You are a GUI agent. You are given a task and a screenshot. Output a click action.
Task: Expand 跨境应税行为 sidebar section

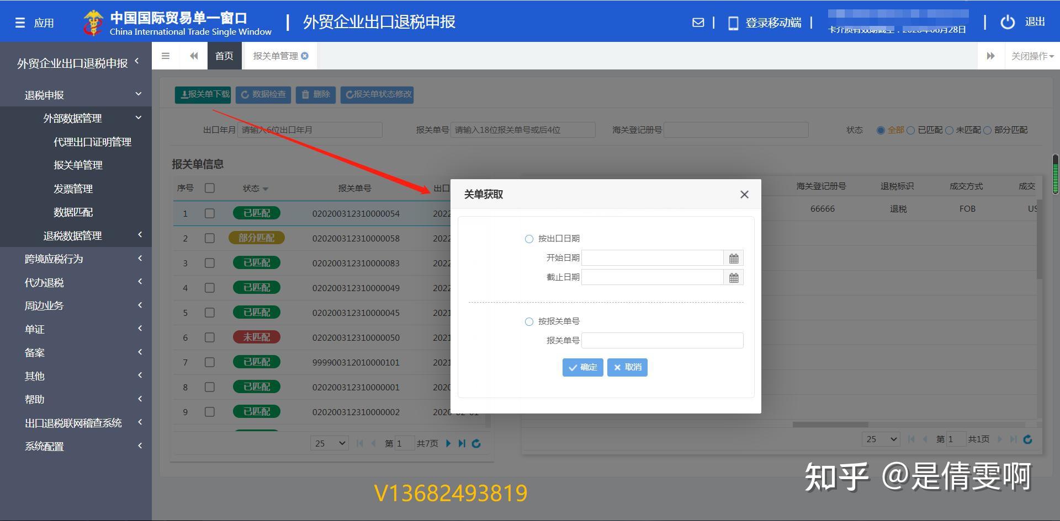point(140,258)
